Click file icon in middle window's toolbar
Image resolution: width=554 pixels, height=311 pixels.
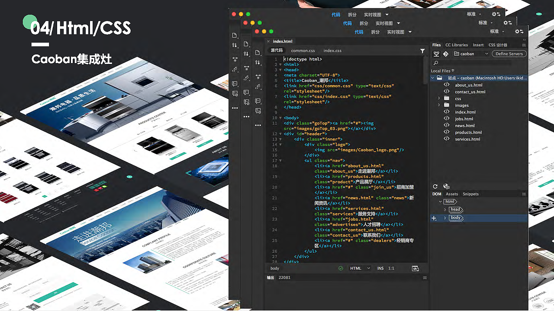coord(246,44)
